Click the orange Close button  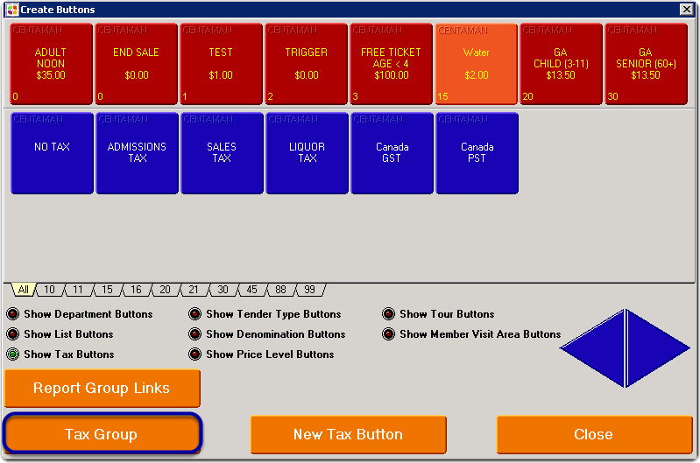[594, 434]
